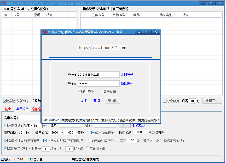Image resolution: width=226 pixels, height=163 pixels.
Task: Uncheck 秒赞好友新动态 option
Action: (x=5, y=101)
